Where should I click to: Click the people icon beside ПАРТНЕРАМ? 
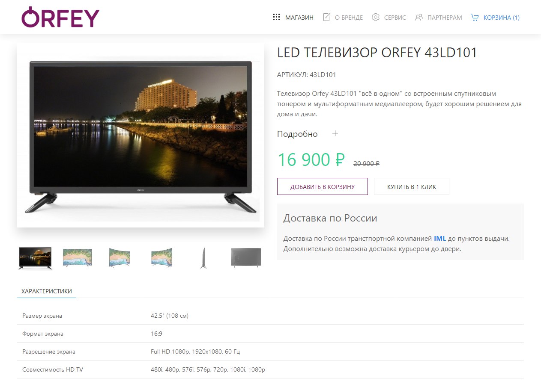pos(419,17)
